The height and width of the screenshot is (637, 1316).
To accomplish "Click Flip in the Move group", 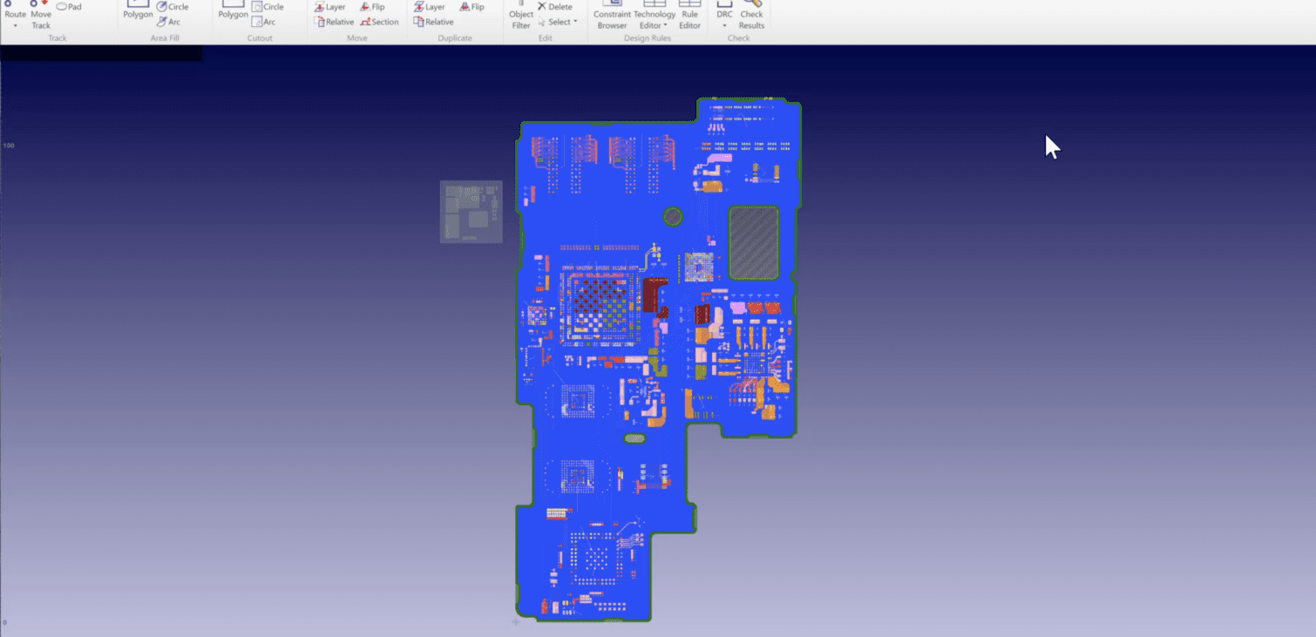I will pyautogui.click(x=372, y=7).
